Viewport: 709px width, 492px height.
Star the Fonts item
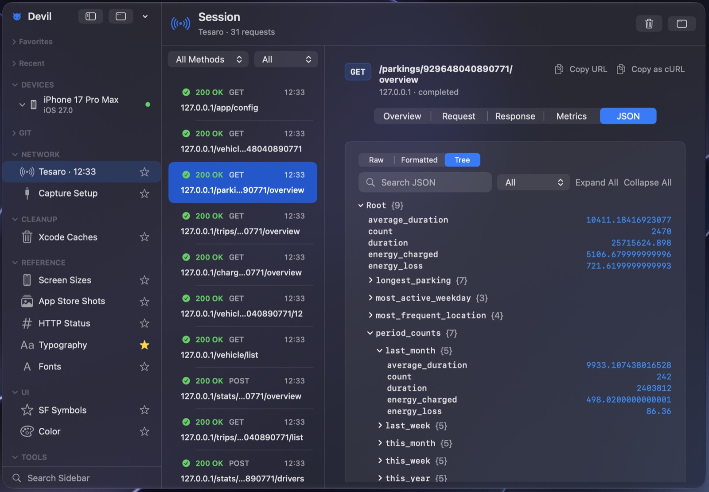tap(144, 366)
